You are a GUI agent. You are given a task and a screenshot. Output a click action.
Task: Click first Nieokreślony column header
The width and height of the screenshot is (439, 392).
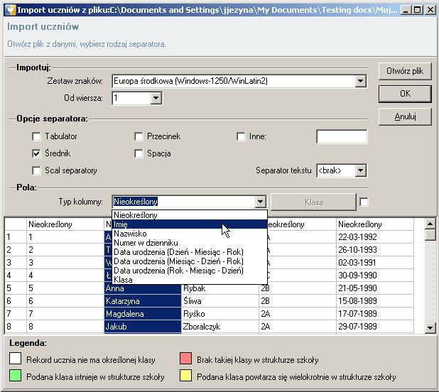[x=65, y=224]
